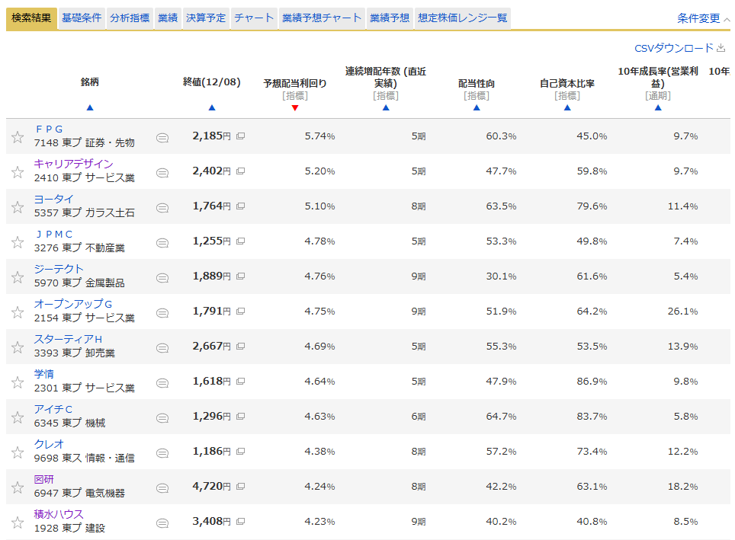Expand the 条件変更 panel

tap(703, 18)
